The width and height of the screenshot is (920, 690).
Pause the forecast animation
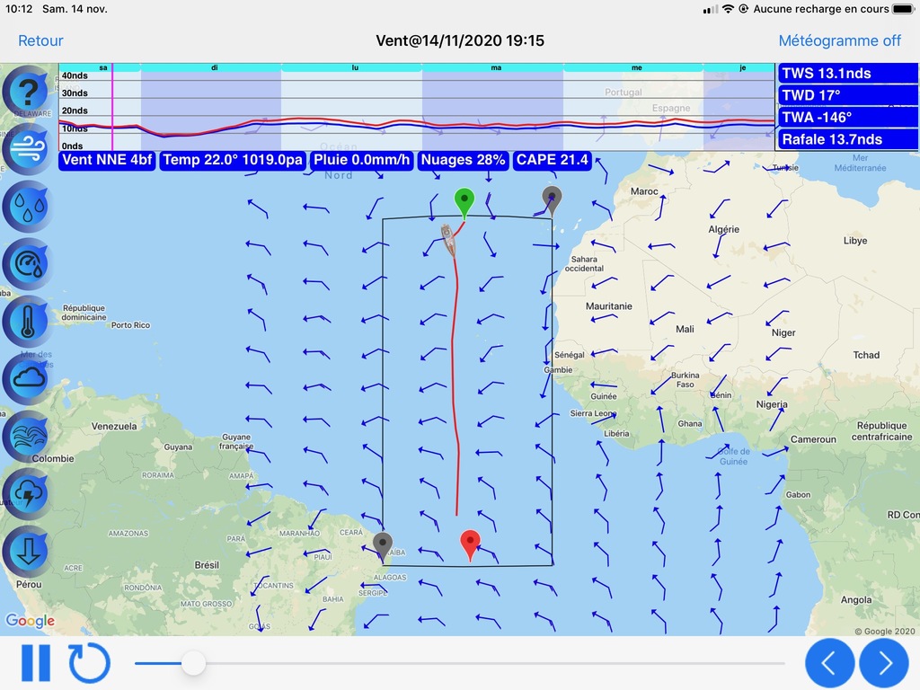coord(36,663)
